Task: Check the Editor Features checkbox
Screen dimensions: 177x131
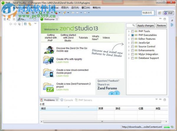Action: (x=132, y=39)
